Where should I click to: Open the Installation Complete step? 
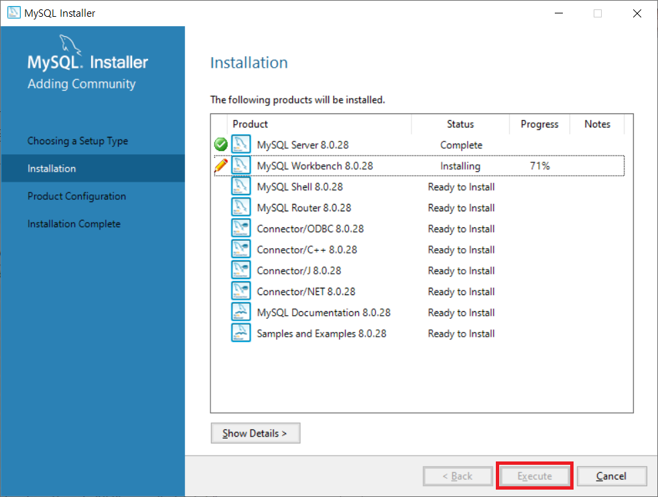[74, 224]
